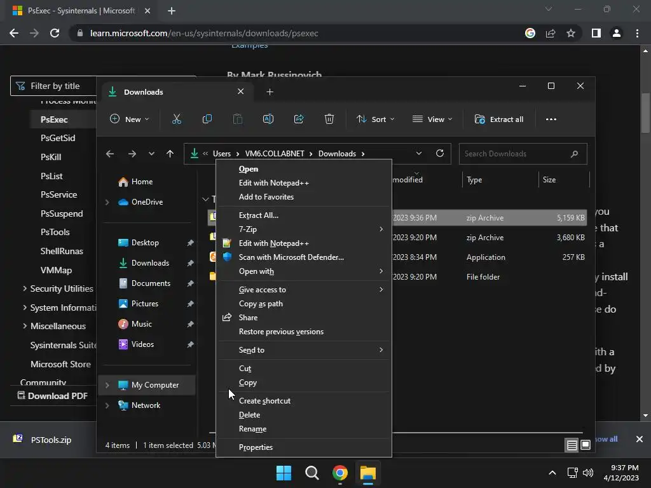Open the New dropdown in Explorer toolbar
Viewport: 651px width, 488px height.
point(129,119)
